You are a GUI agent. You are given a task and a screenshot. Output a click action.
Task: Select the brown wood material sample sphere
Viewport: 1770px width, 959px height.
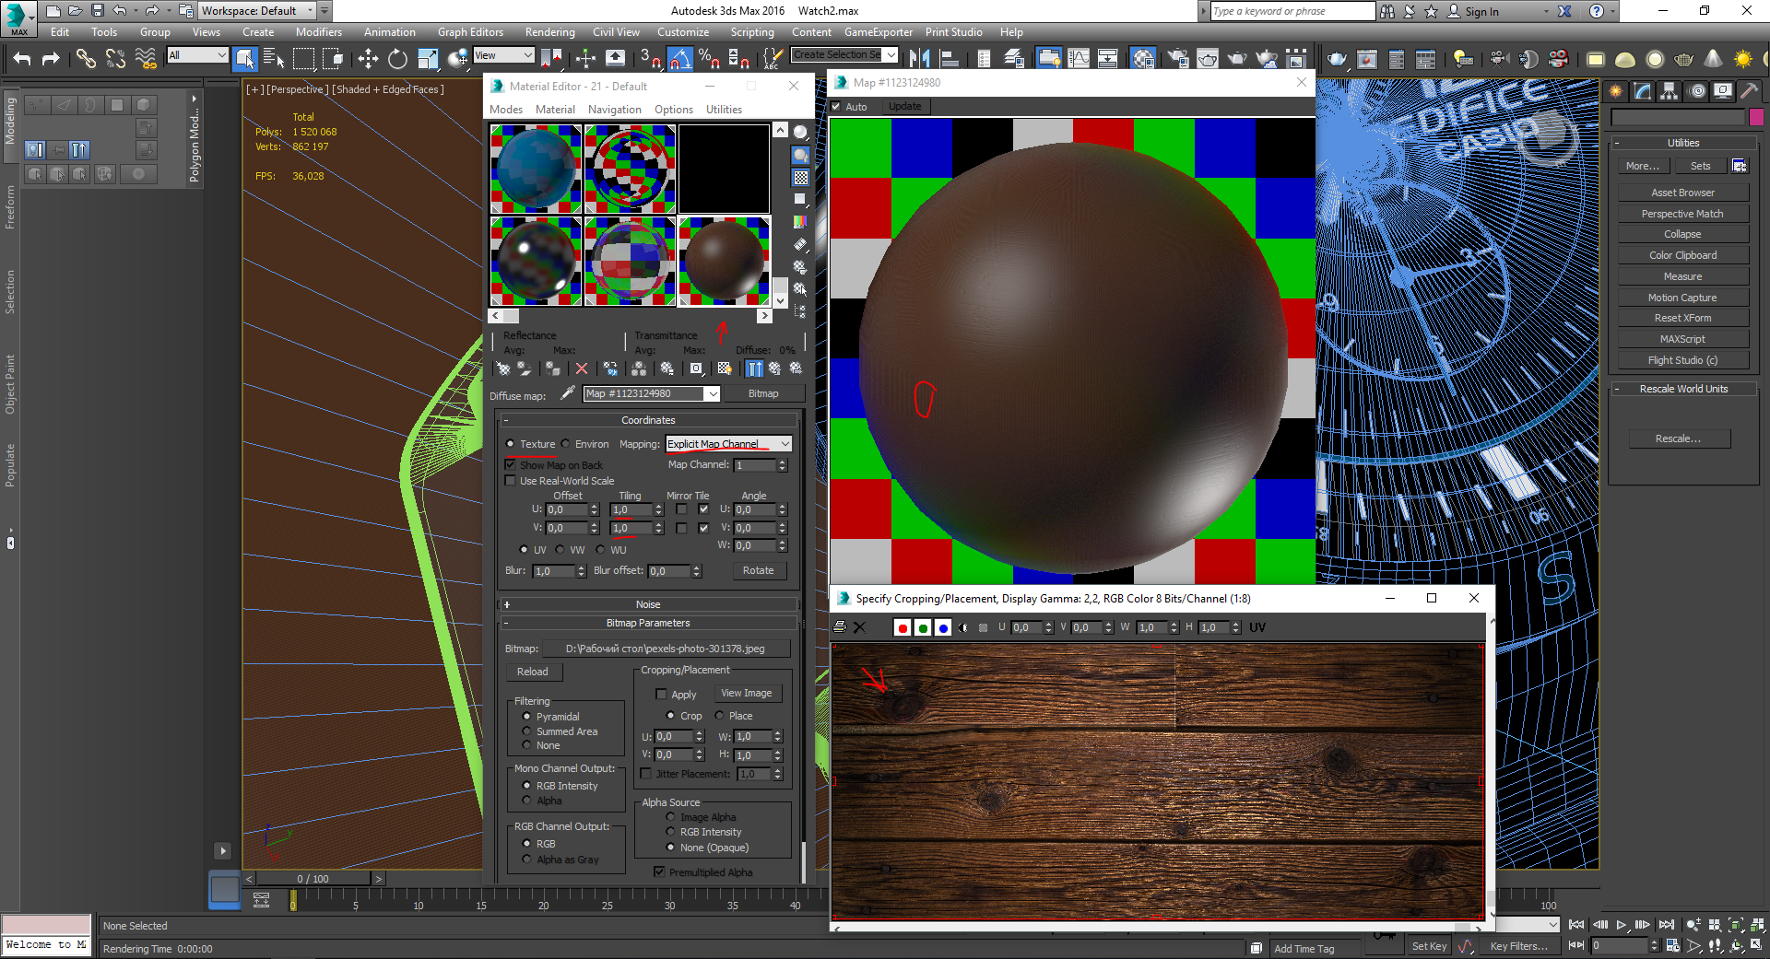tap(724, 261)
